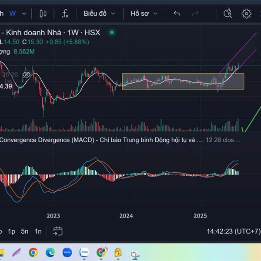This screenshot has width=261, height=261.
Task: Click the MACD indicator title
Action: pos(101,140)
